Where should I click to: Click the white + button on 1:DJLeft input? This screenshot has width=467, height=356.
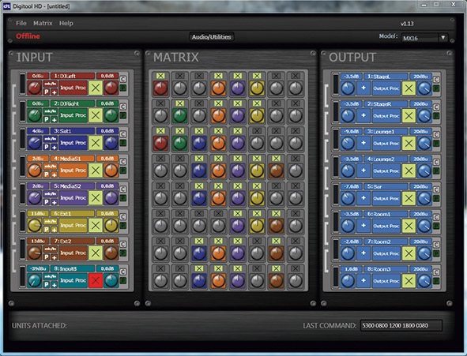(55, 92)
